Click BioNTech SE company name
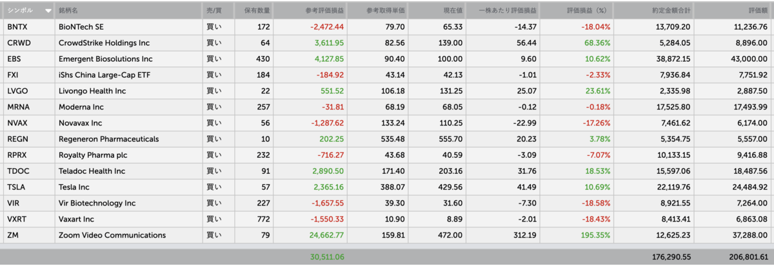Viewport: 774px width, 266px height. coord(82,27)
